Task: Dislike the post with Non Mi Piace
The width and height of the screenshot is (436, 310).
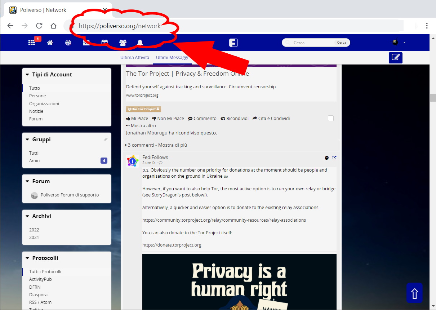Action: tap(168, 118)
